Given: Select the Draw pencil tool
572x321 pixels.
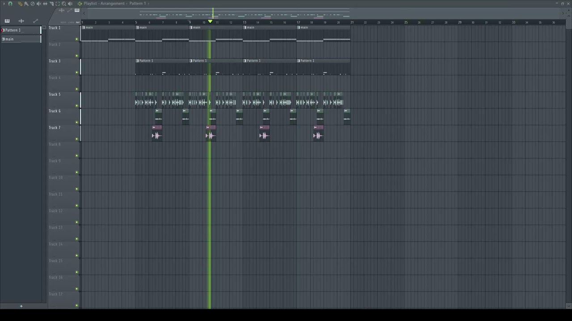Looking at the screenshot, I should (x=20, y=4).
